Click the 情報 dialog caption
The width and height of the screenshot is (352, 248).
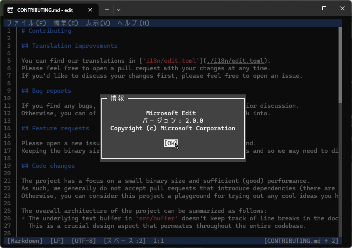pyautogui.click(x=117, y=98)
